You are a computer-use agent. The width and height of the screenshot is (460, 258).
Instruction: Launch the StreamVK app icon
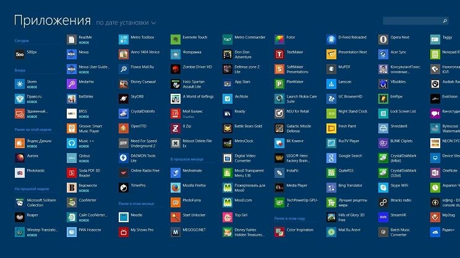point(383,217)
